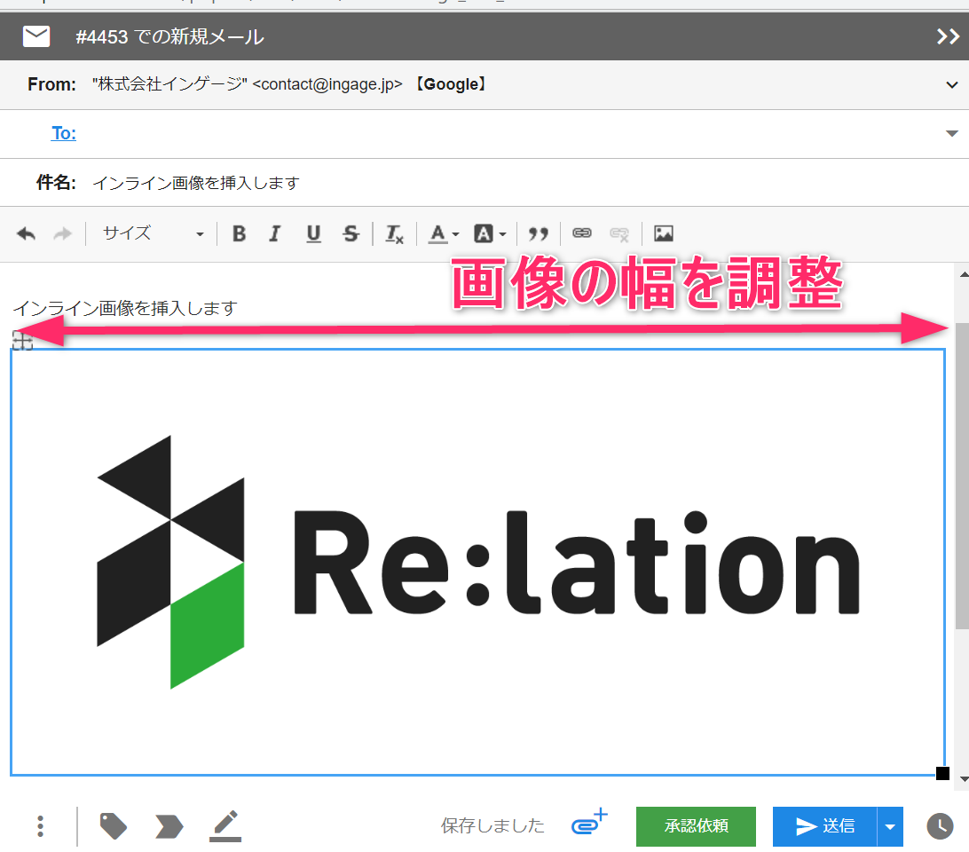Viewport: 969px width, 852px height.
Task: Collapse the compose panel with double chevron
Action: coord(948,36)
